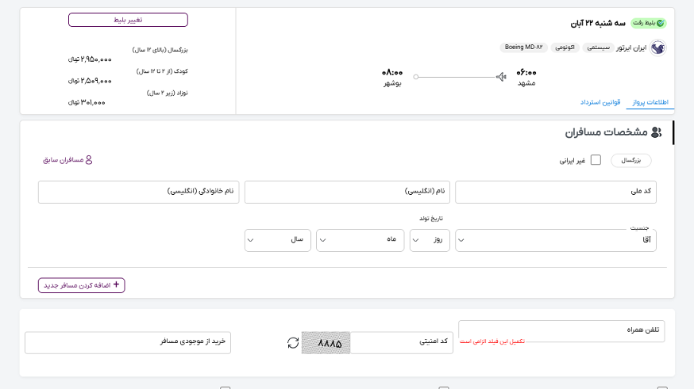Viewport: 694px width, 389px height.
Task: Click the تغییر بلیط button
Action: tap(128, 20)
